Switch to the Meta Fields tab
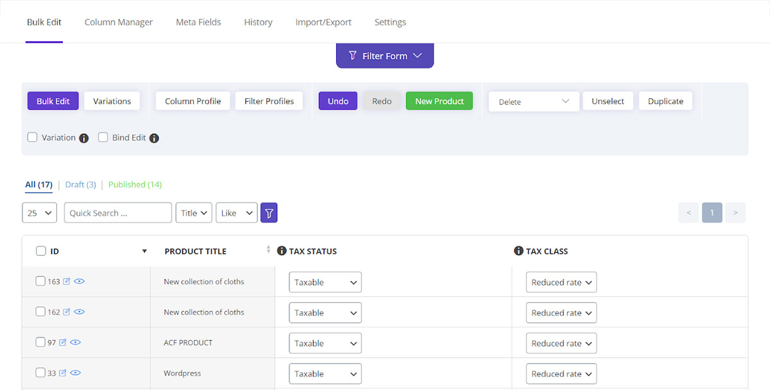 [x=198, y=22]
